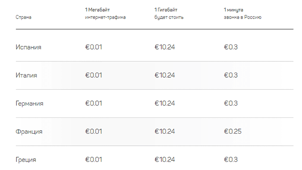Click Германия's €0.01 megabyte price
Viewport: 302px width, 170px height.
click(94, 104)
